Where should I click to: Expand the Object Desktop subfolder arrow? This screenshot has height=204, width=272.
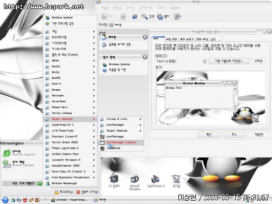tap(140, 131)
